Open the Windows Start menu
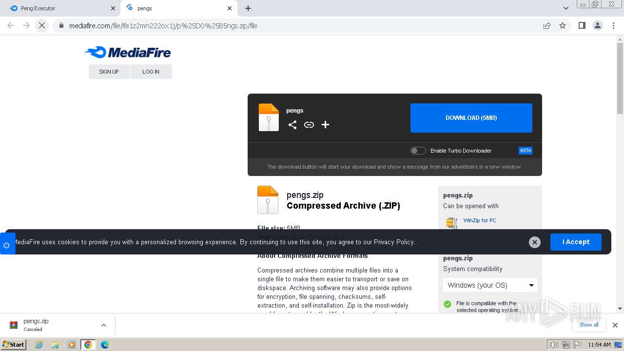624x351 pixels. (x=13, y=345)
